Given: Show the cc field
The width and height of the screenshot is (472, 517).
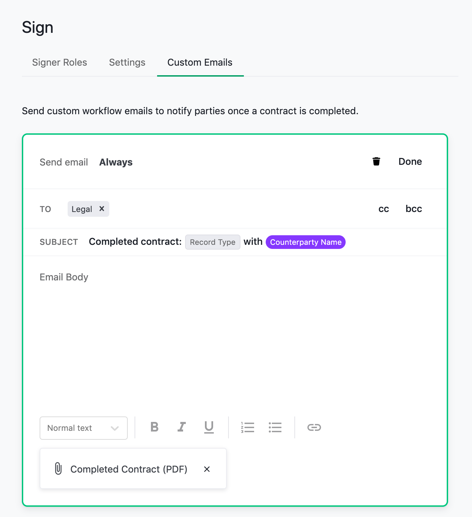Looking at the screenshot, I should coord(384,209).
